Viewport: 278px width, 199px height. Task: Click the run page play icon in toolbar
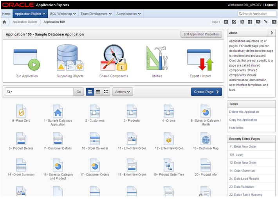(226, 22)
